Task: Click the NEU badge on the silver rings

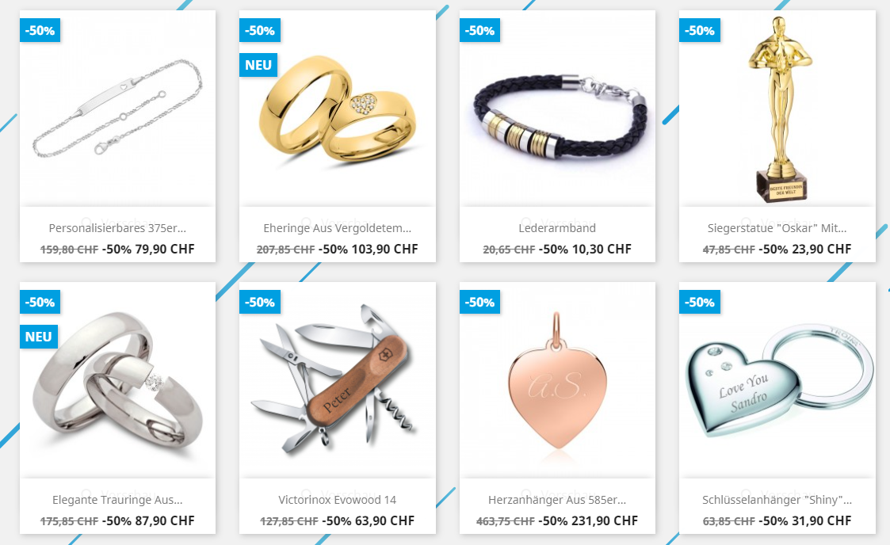Action: pos(39,337)
